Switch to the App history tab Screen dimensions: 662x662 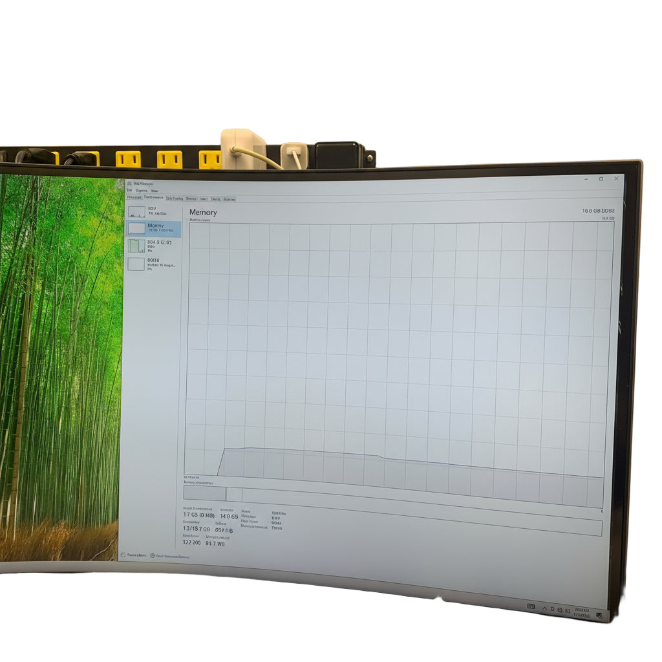coord(175,198)
